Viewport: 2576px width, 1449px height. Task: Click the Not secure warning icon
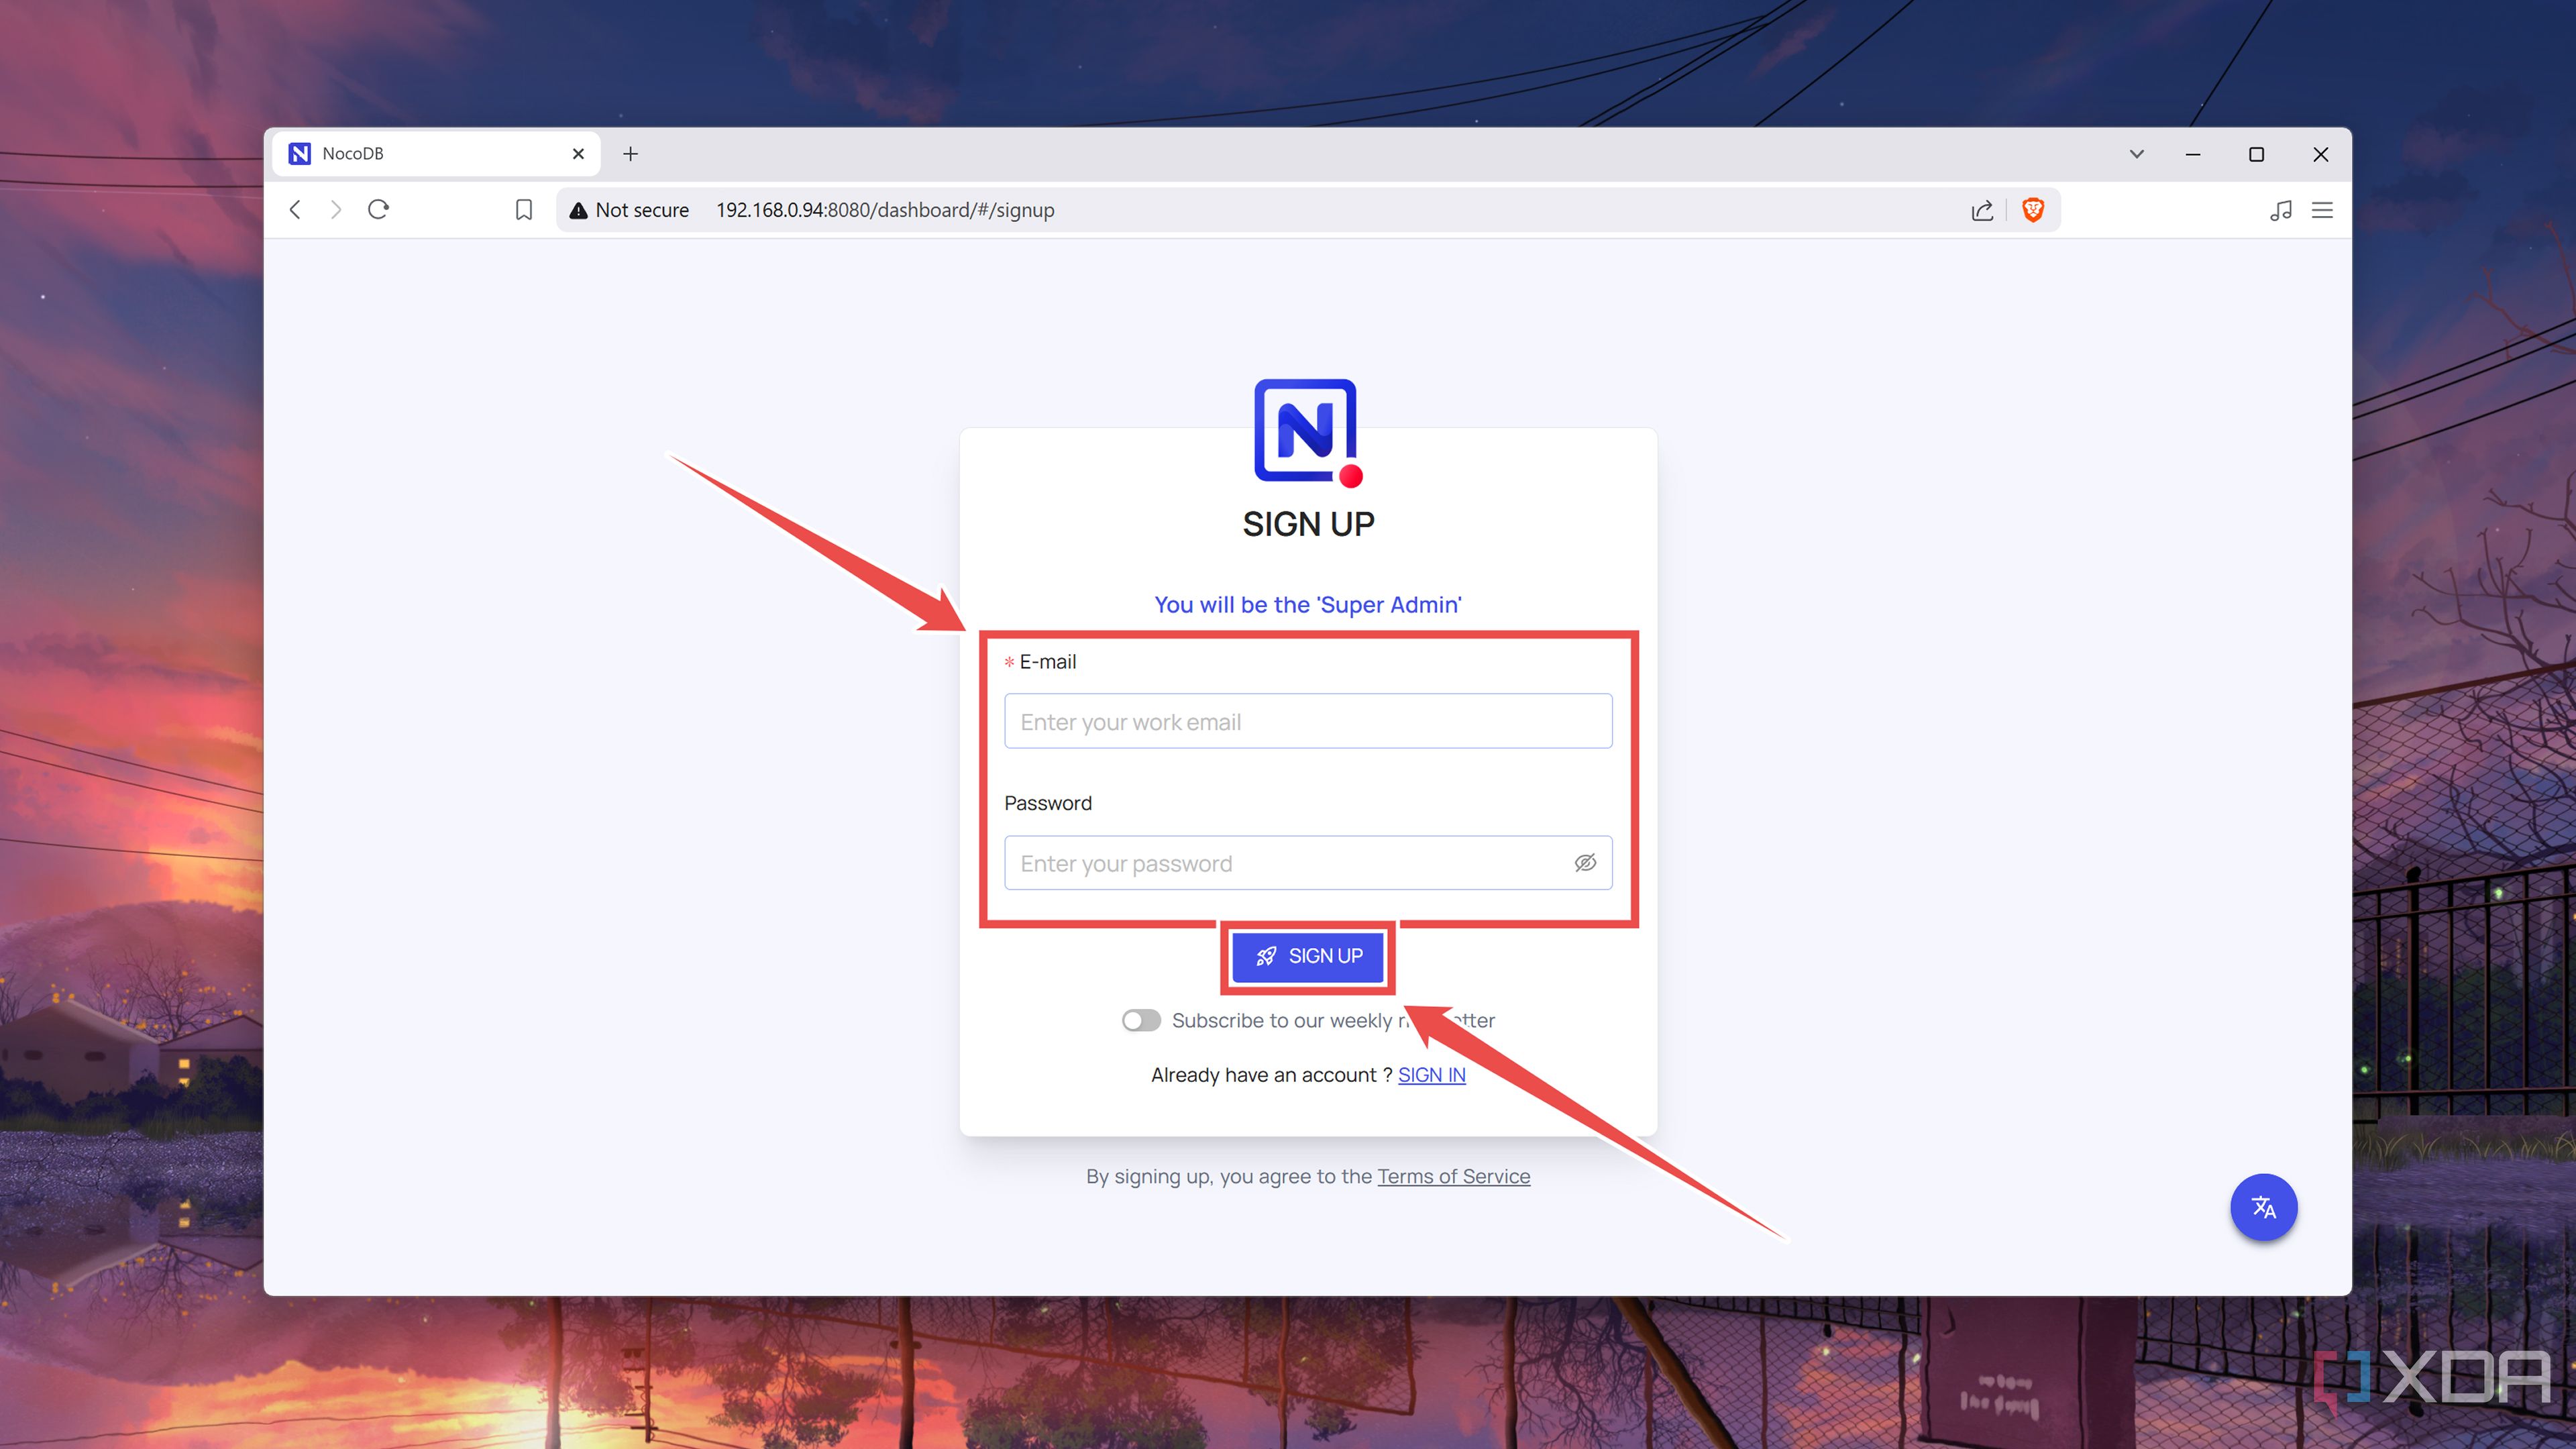pos(578,210)
